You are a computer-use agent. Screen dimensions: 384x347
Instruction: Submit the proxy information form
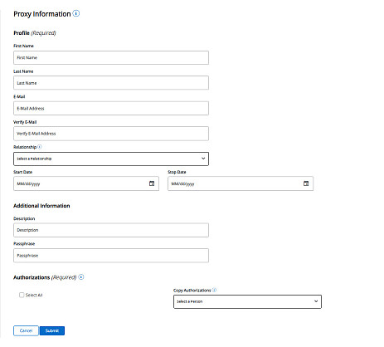(x=52, y=330)
